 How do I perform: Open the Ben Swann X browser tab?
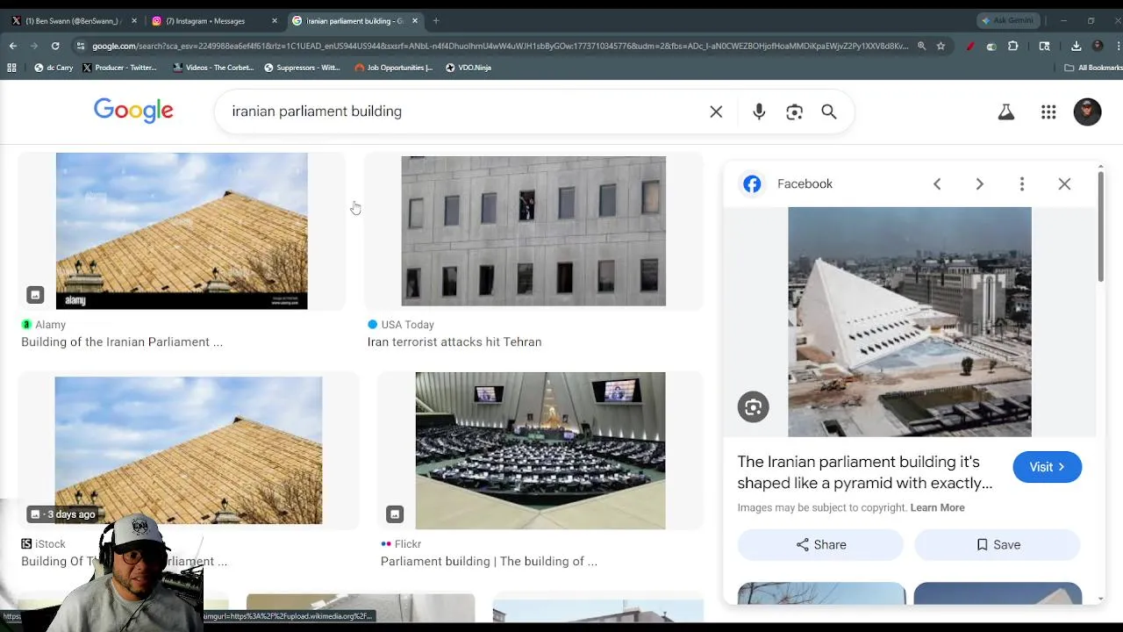click(x=70, y=20)
